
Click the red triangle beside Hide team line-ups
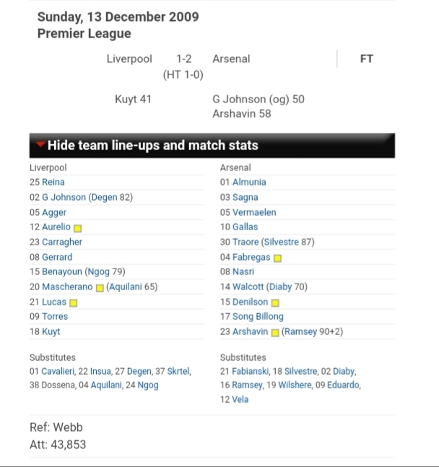click(x=40, y=144)
